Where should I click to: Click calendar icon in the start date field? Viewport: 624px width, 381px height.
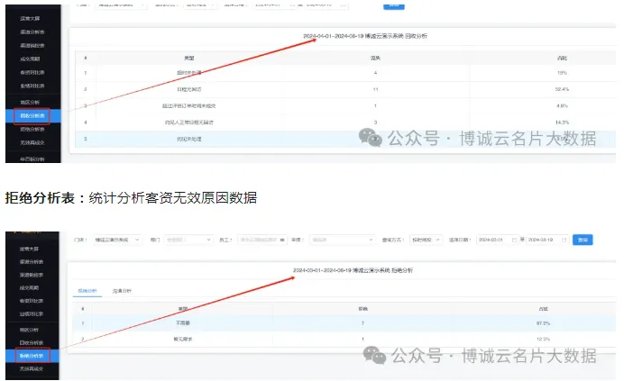pyautogui.click(x=514, y=240)
